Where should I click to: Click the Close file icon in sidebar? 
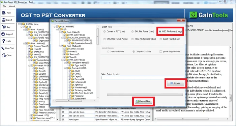(x=4, y=55)
